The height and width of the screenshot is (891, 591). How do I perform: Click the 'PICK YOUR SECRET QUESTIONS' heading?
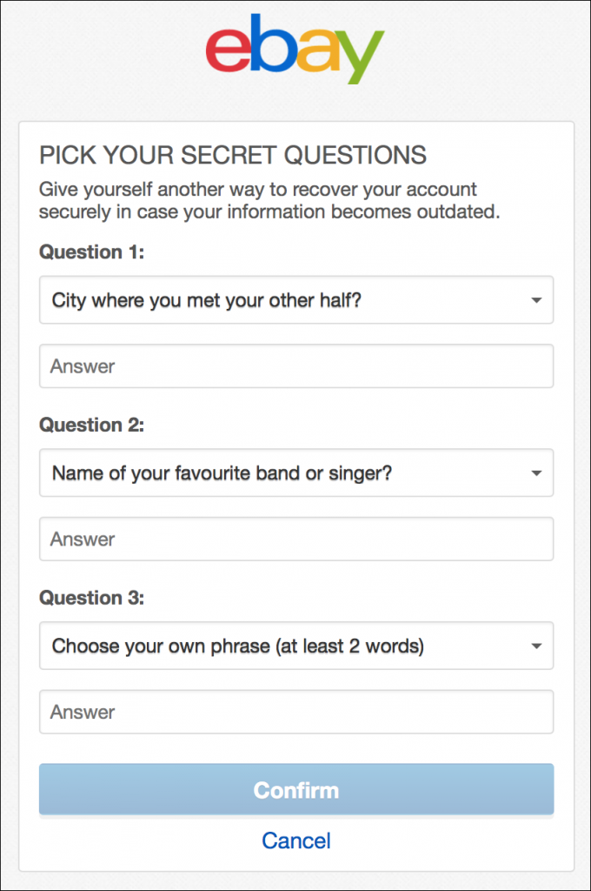click(x=232, y=155)
